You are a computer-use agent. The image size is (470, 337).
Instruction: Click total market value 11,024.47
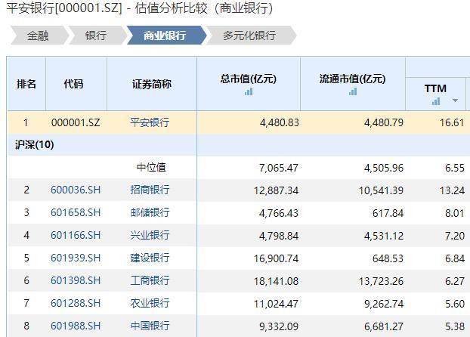click(x=277, y=304)
